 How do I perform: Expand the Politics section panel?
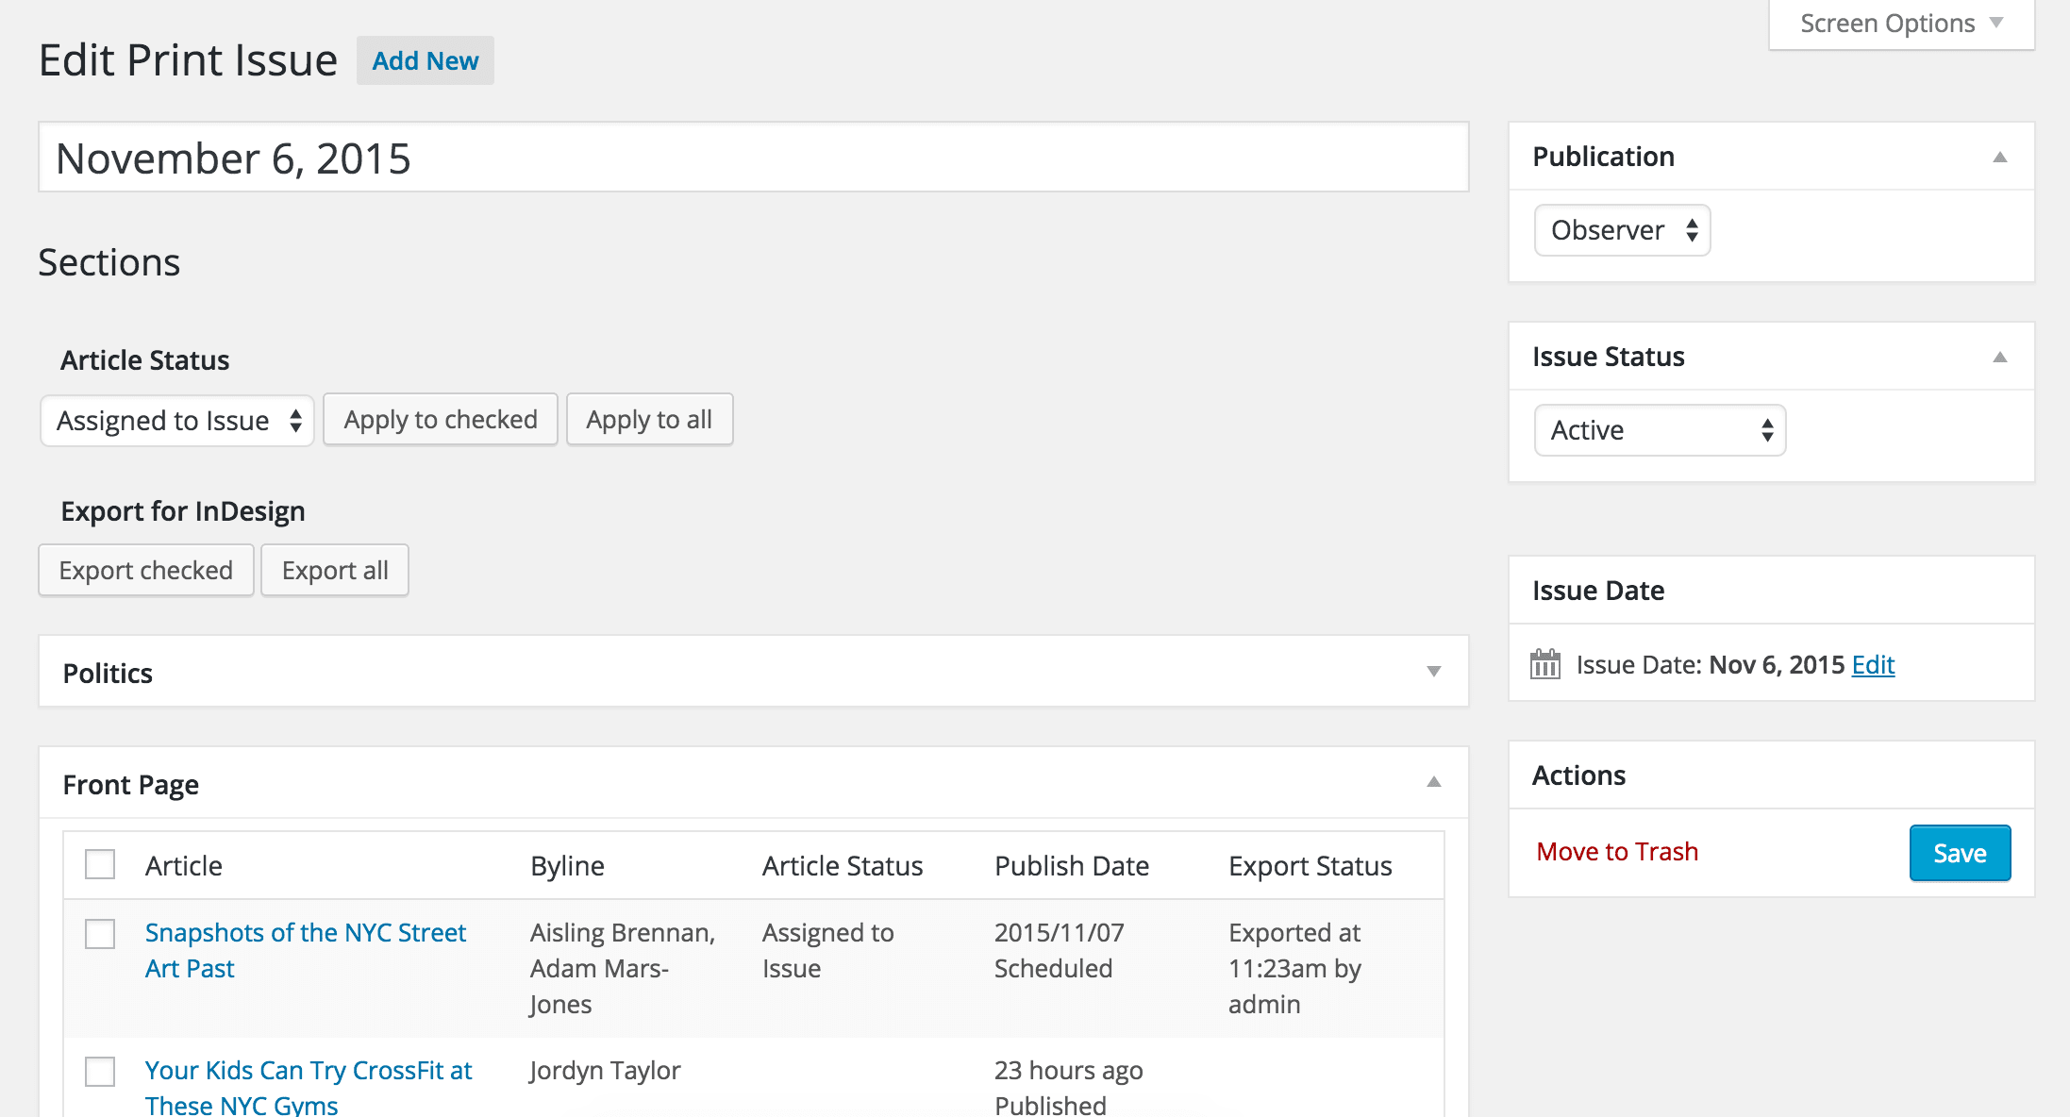click(1434, 672)
